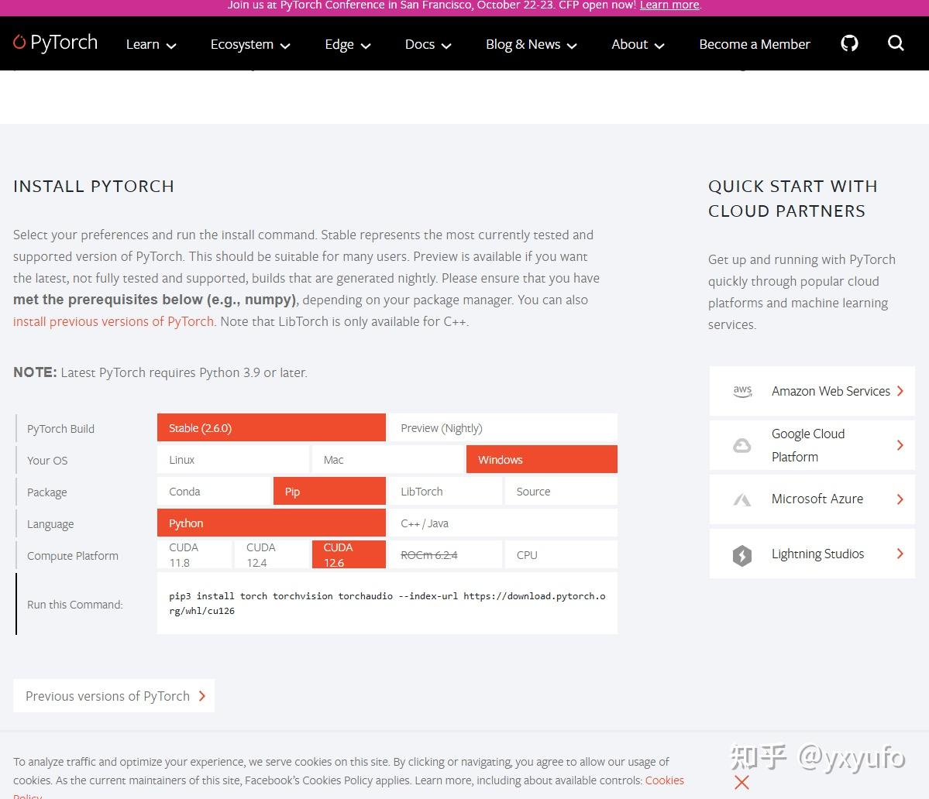The height and width of the screenshot is (799, 929).
Task: Dismiss the cookie notice with red X
Action: pos(741,782)
